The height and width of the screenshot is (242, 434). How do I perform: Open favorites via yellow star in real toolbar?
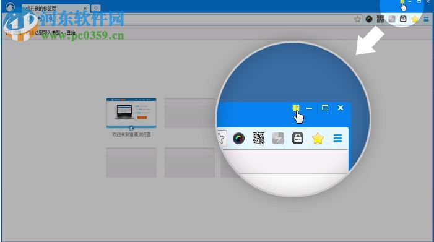(415, 19)
